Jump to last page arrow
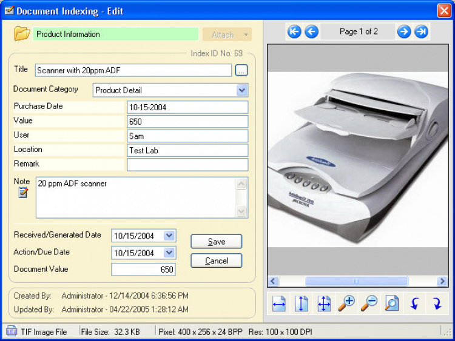 pyautogui.click(x=422, y=31)
